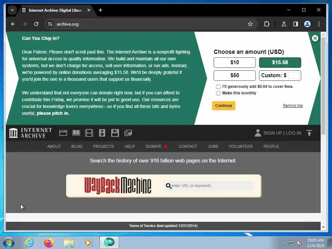Close the Internet Archive tab
Viewport: 332px width, 249px height.
[x=89, y=10]
